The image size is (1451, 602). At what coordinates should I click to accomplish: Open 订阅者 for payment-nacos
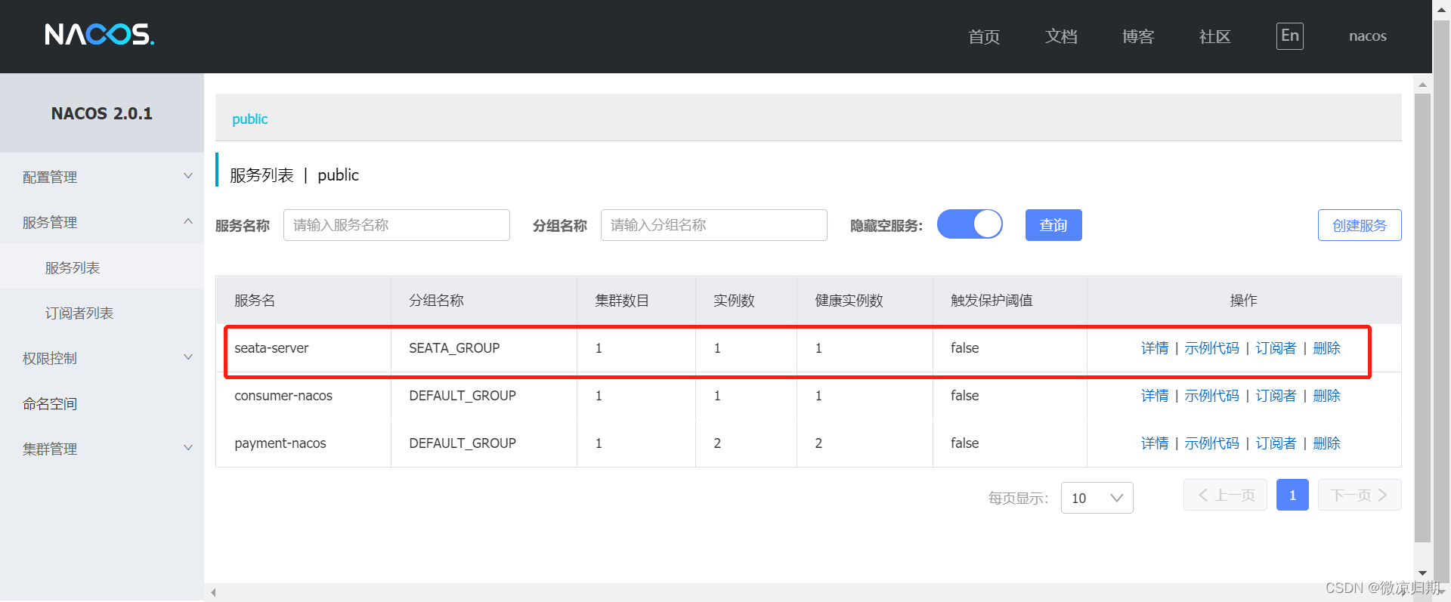click(x=1276, y=443)
